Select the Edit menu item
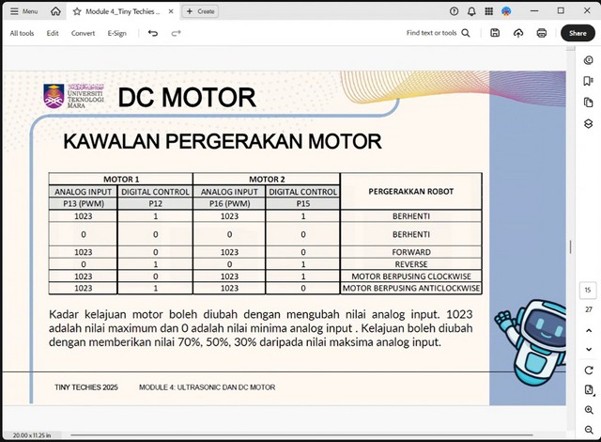Screen dimensions: 601x442 (53, 33)
